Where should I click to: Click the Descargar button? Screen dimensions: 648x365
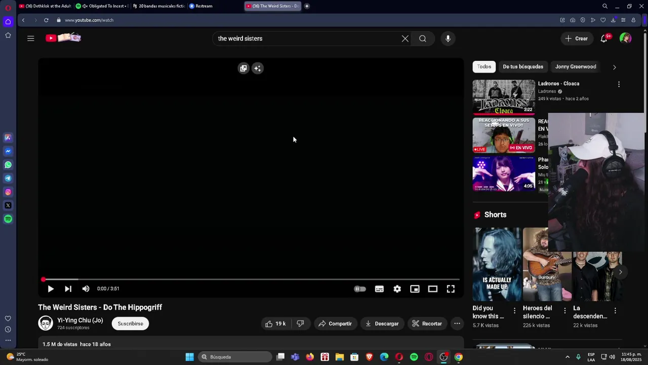(382, 324)
